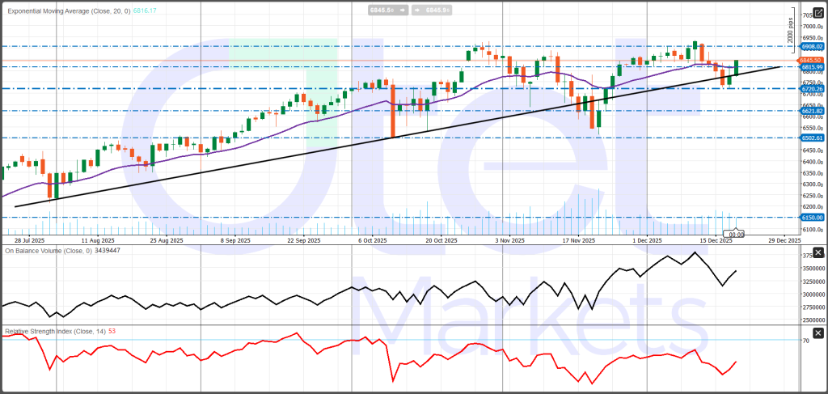The image size is (828, 394).
Task: Click the 6815.99 price tag on axis
Action: (x=811, y=67)
